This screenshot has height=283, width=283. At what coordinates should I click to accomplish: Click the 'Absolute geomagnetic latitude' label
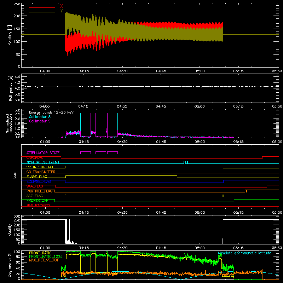[244, 253]
